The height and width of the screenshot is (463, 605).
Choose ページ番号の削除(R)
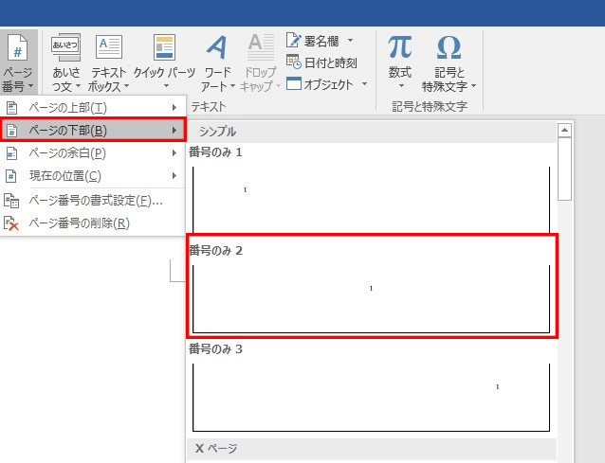click(93, 223)
